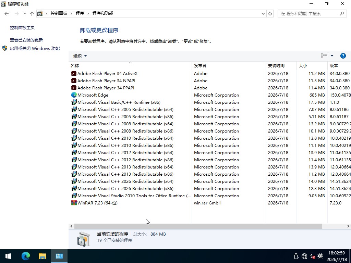Select Microsoft Visual C++ 2010 Redistributable (x86) row

(210, 145)
